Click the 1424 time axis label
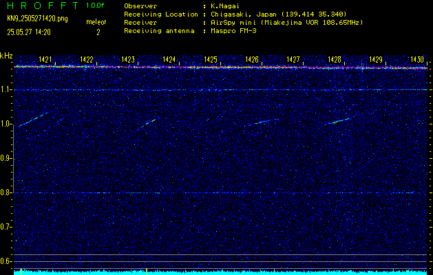 tap(169, 59)
